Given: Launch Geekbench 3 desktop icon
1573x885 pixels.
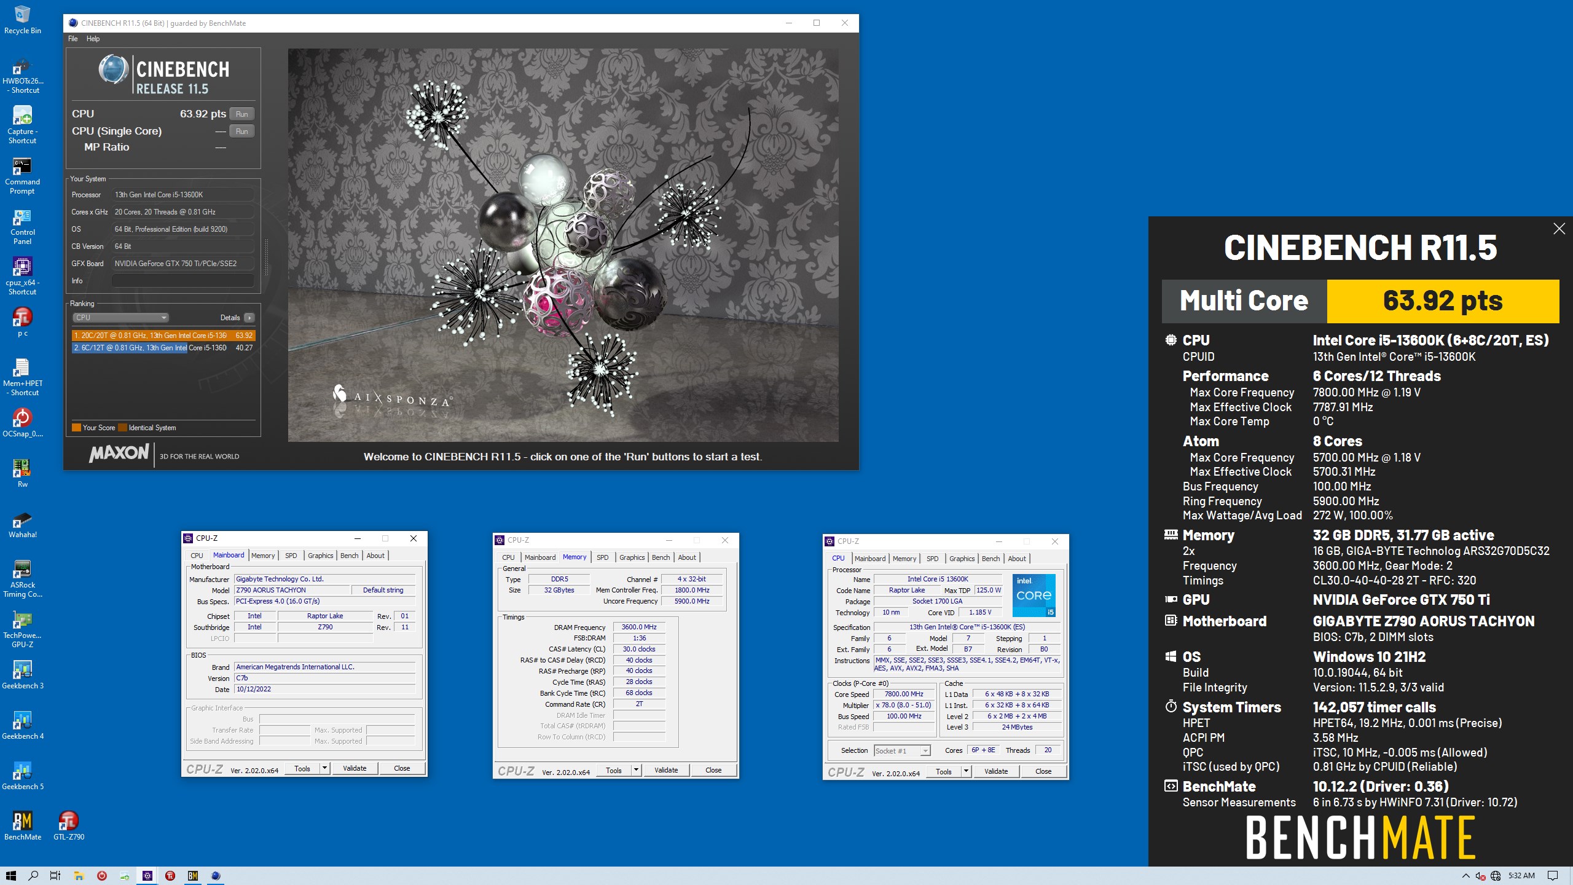Looking at the screenshot, I should pos(23,675).
